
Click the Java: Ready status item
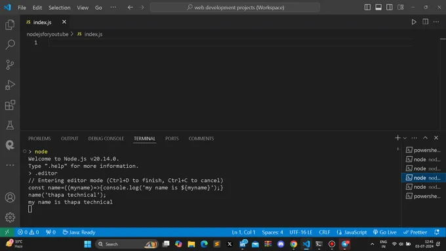coord(79,232)
